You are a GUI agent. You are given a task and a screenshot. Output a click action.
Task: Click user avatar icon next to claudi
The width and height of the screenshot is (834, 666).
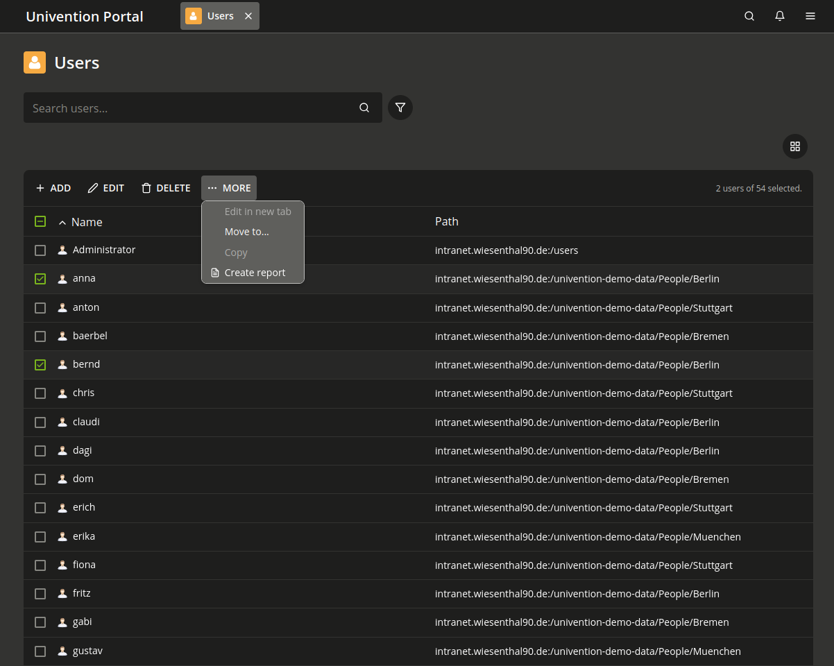tap(62, 422)
